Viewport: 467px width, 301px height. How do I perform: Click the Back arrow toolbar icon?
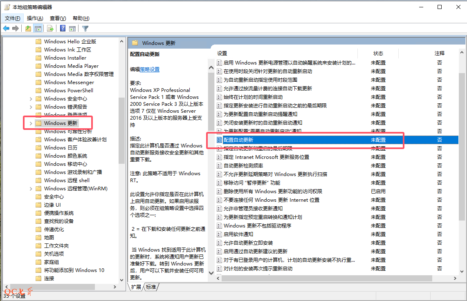point(6,28)
